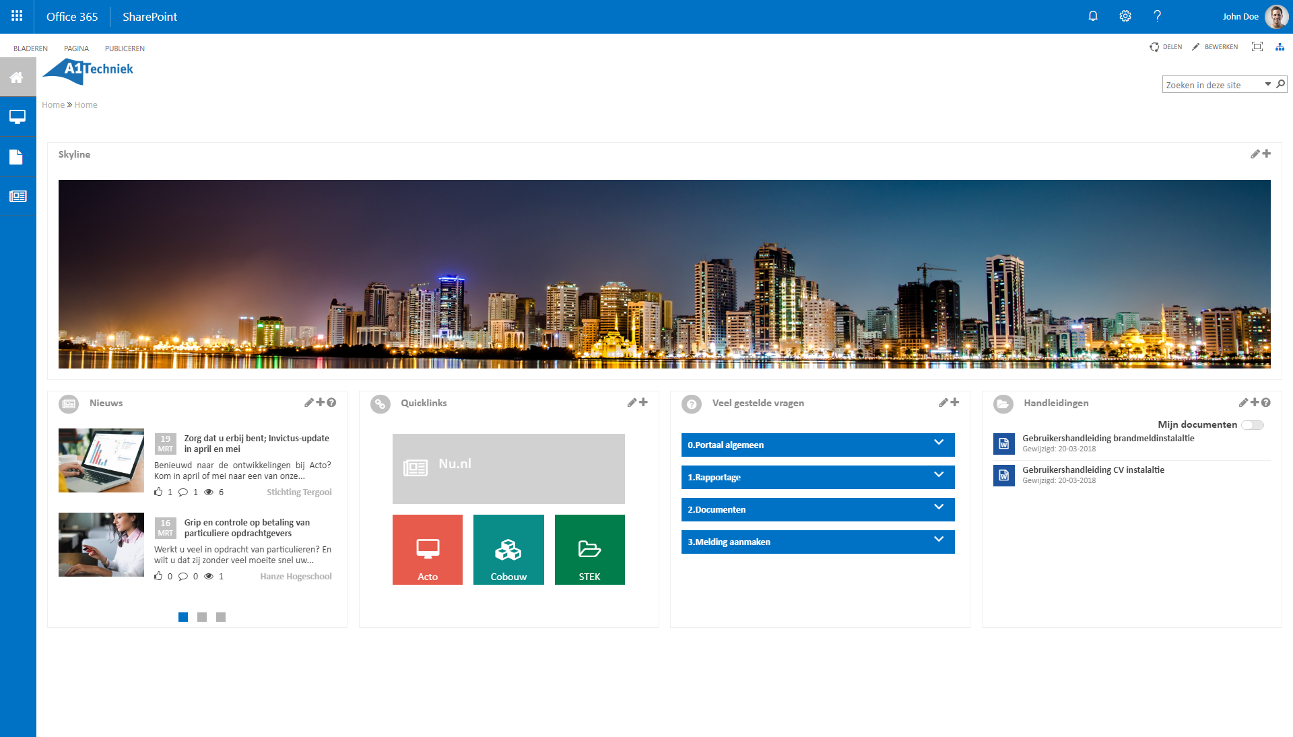Select the first blue news page dot

[183, 617]
